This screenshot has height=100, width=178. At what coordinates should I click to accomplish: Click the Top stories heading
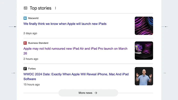pos(40,8)
